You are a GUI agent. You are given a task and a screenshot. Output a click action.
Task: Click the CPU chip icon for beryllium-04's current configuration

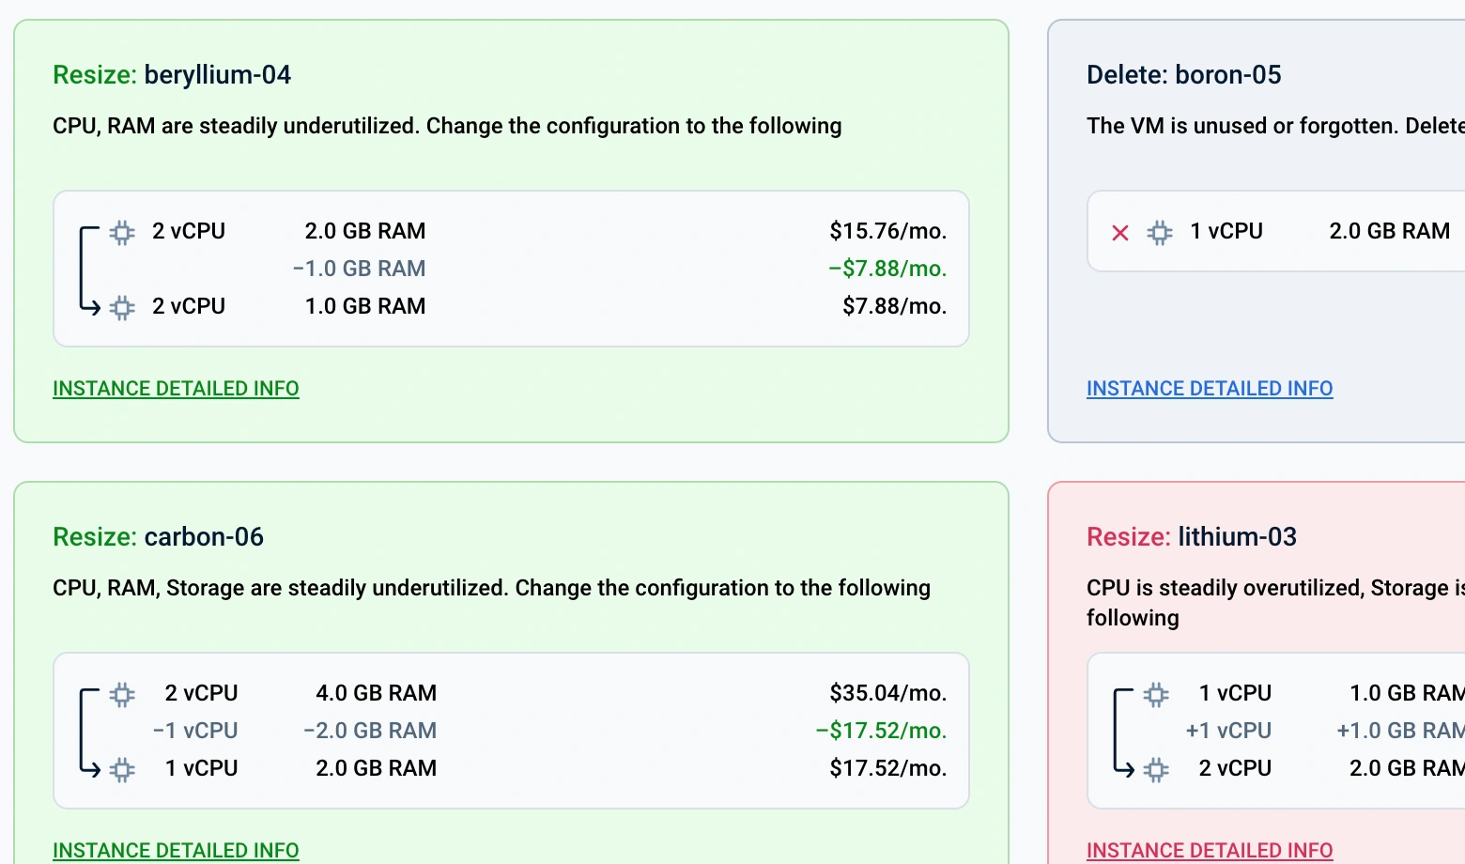point(122,232)
